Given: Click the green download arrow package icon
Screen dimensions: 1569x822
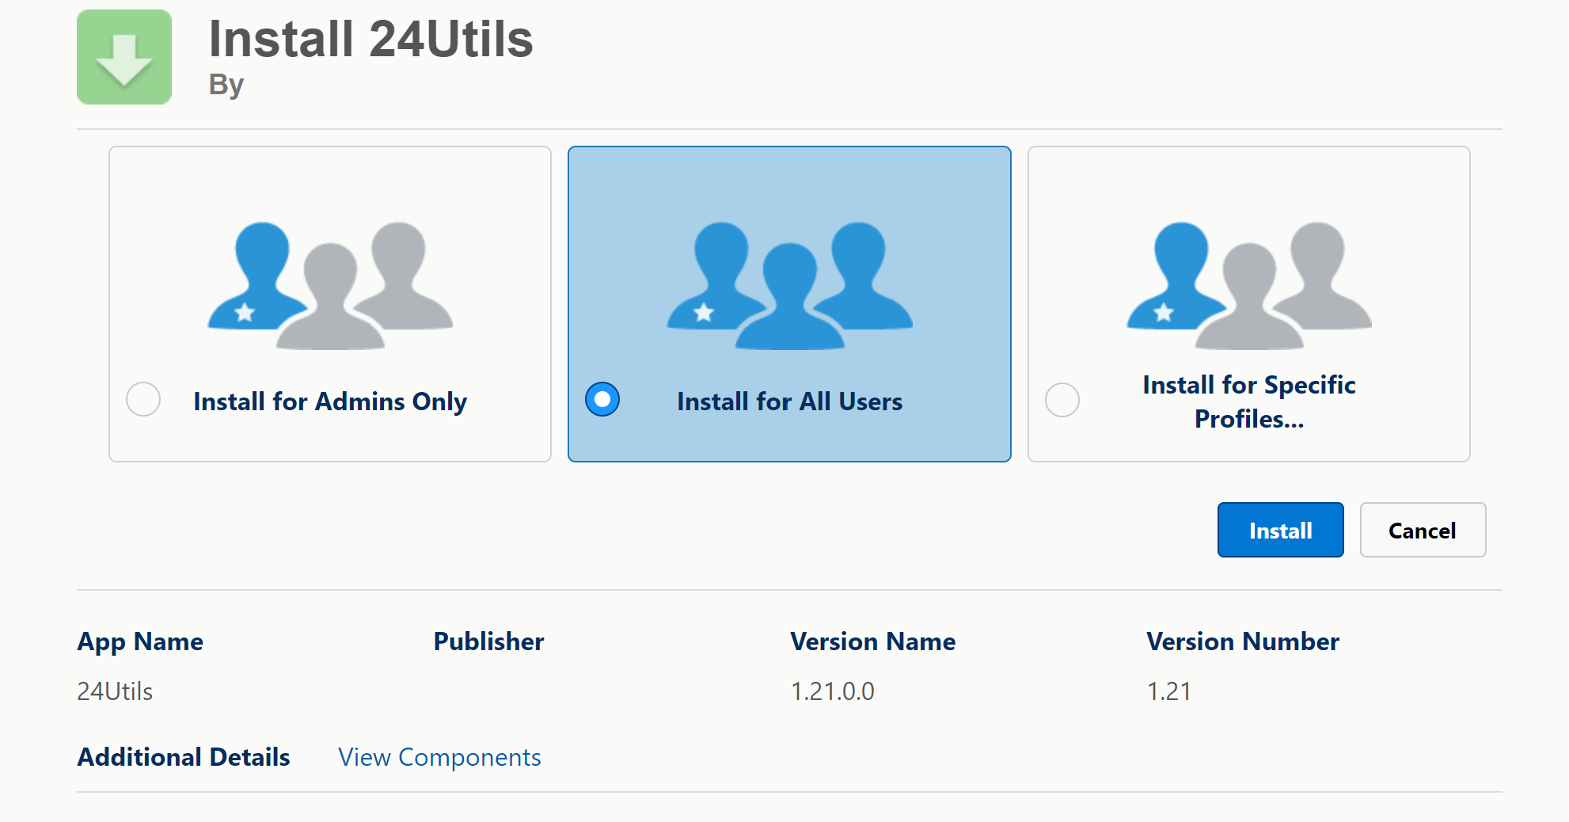Looking at the screenshot, I should 124,57.
